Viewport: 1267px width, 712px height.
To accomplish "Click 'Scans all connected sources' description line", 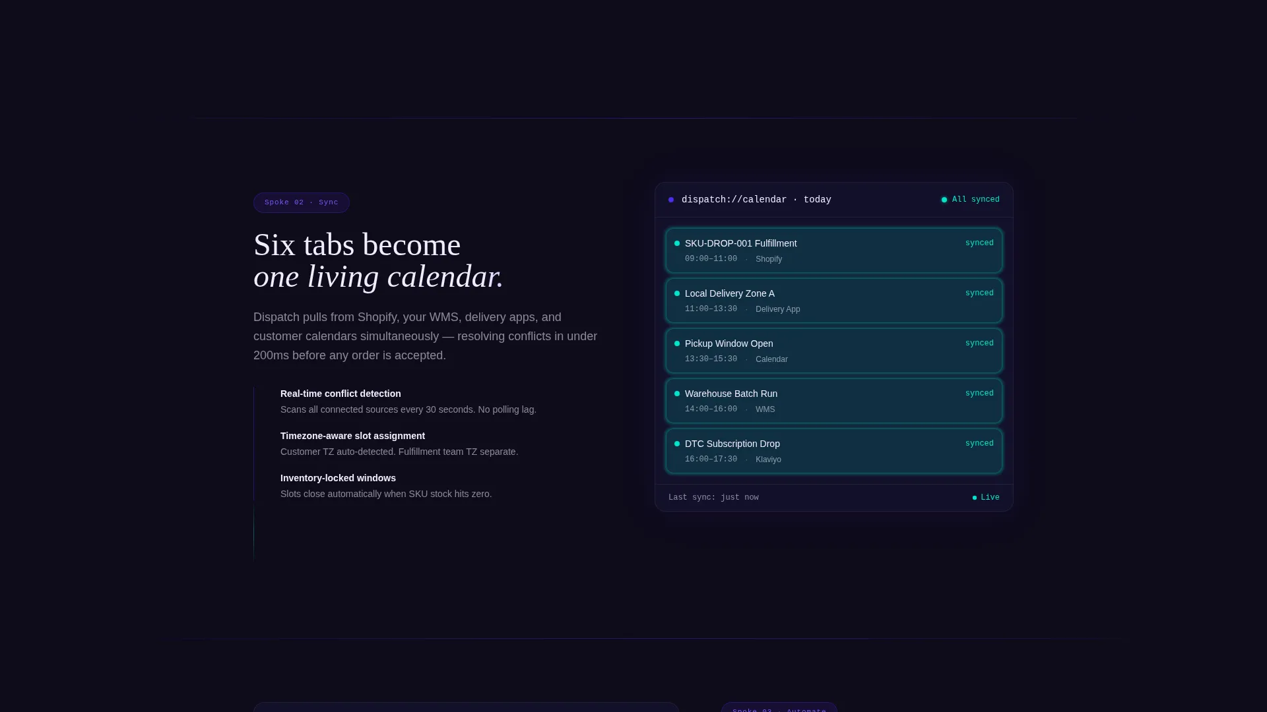I will point(408,409).
